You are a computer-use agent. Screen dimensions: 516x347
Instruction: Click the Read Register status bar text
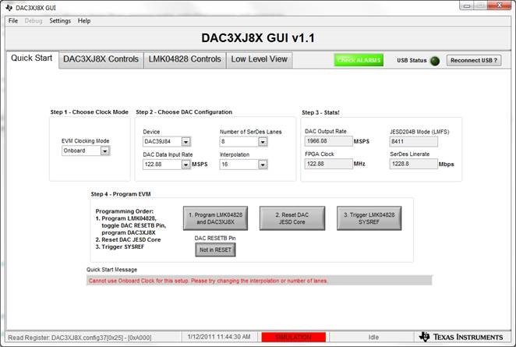tap(80, 338)
